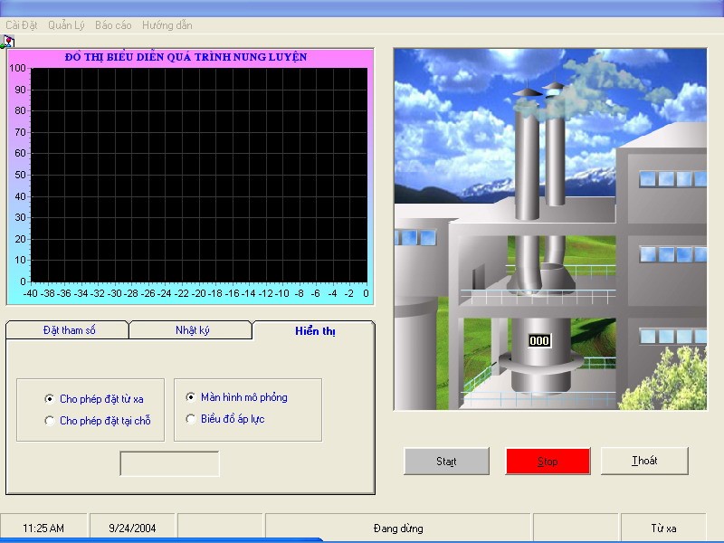Click the small toolbar icon under the menu

pos(8,42)
